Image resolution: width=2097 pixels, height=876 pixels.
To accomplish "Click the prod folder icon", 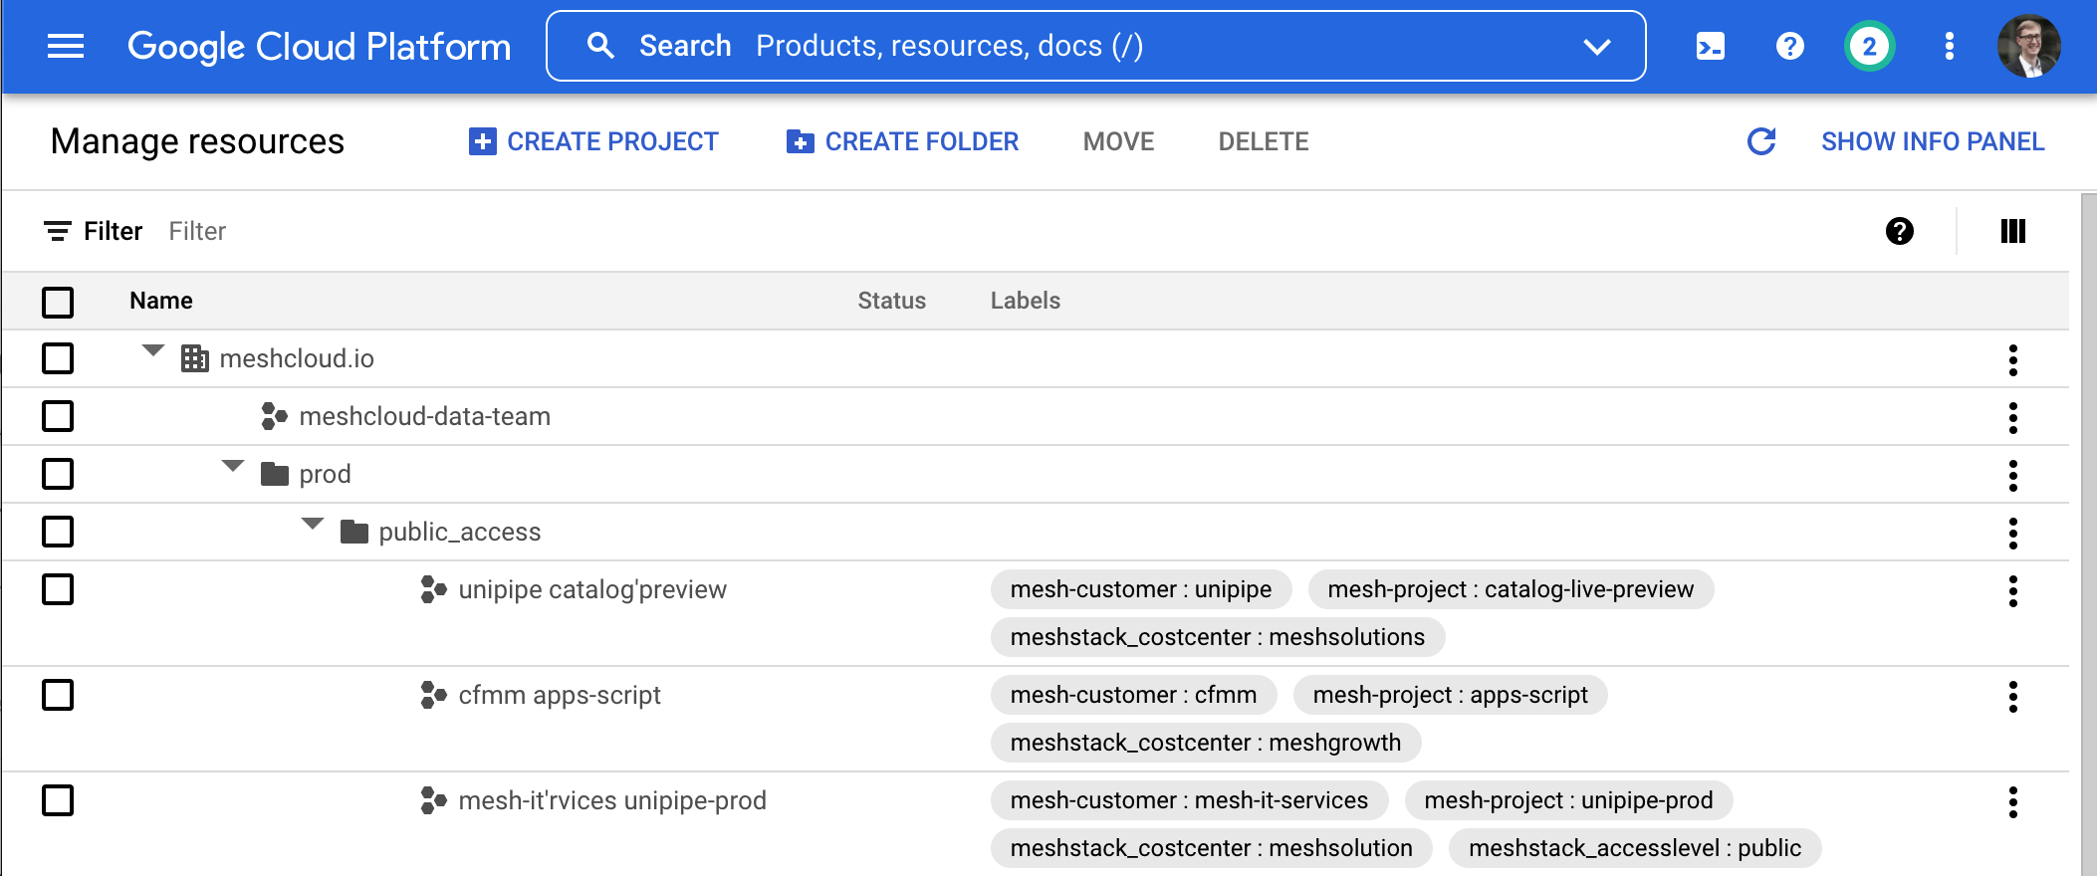I will point(275,474).
